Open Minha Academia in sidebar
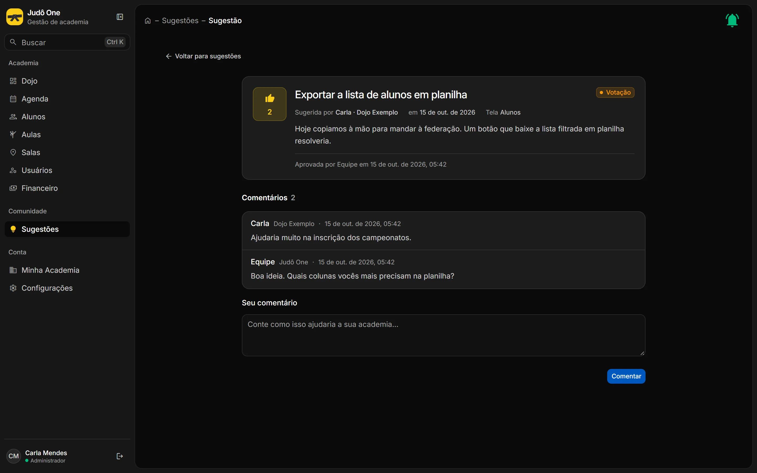The height and width of the screenshot is (473, 757). pyautogui.click(x=67, y=270)
